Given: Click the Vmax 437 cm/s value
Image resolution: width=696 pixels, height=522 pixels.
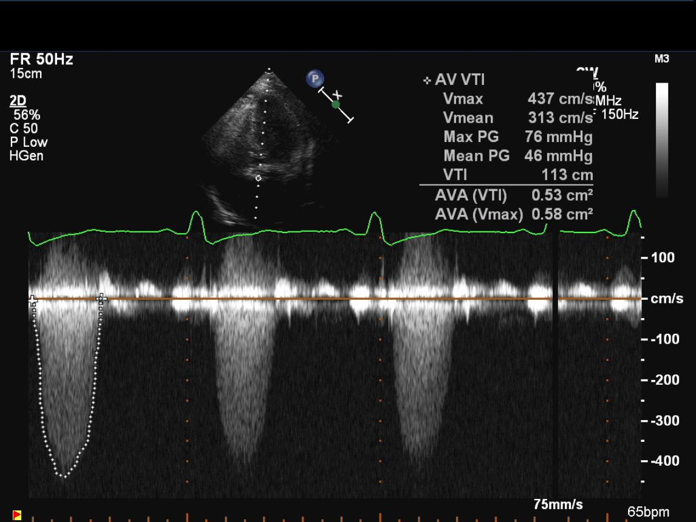Looking at the screenshot, I should coord(560,99).
